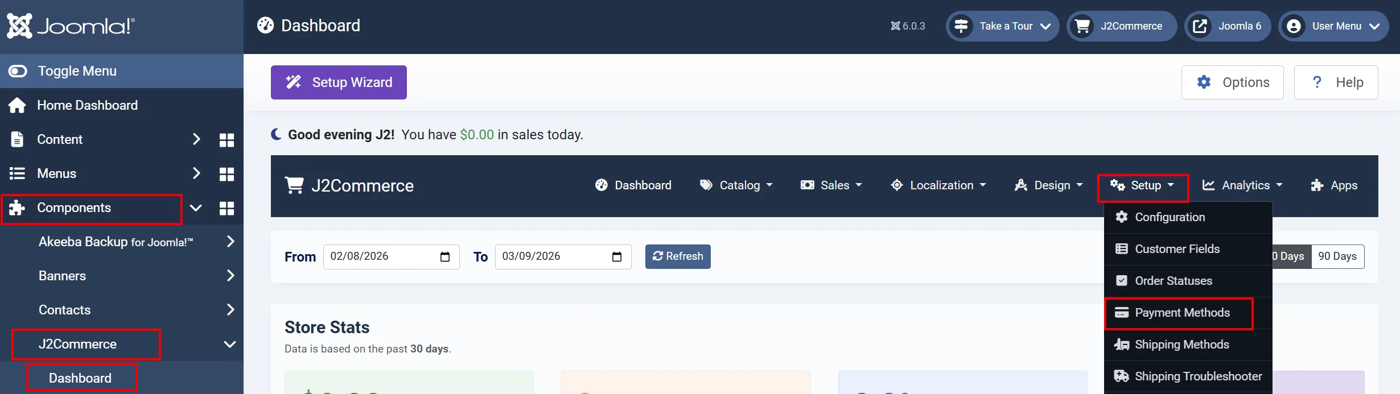This screenshot has height=394, width=1400.
Task: Open the Take a Tour dropdown
Action: pyautogui.click(x=1002, y=26)
